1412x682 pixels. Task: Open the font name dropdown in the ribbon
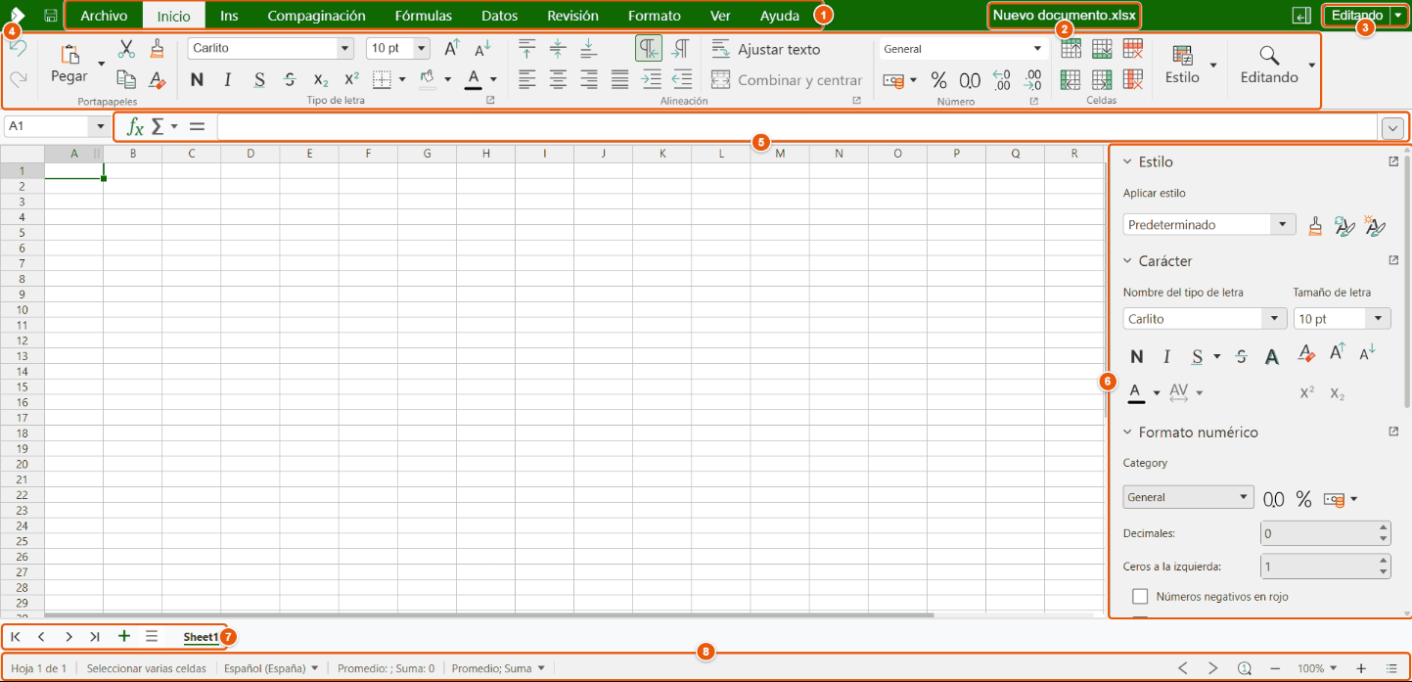344,48
